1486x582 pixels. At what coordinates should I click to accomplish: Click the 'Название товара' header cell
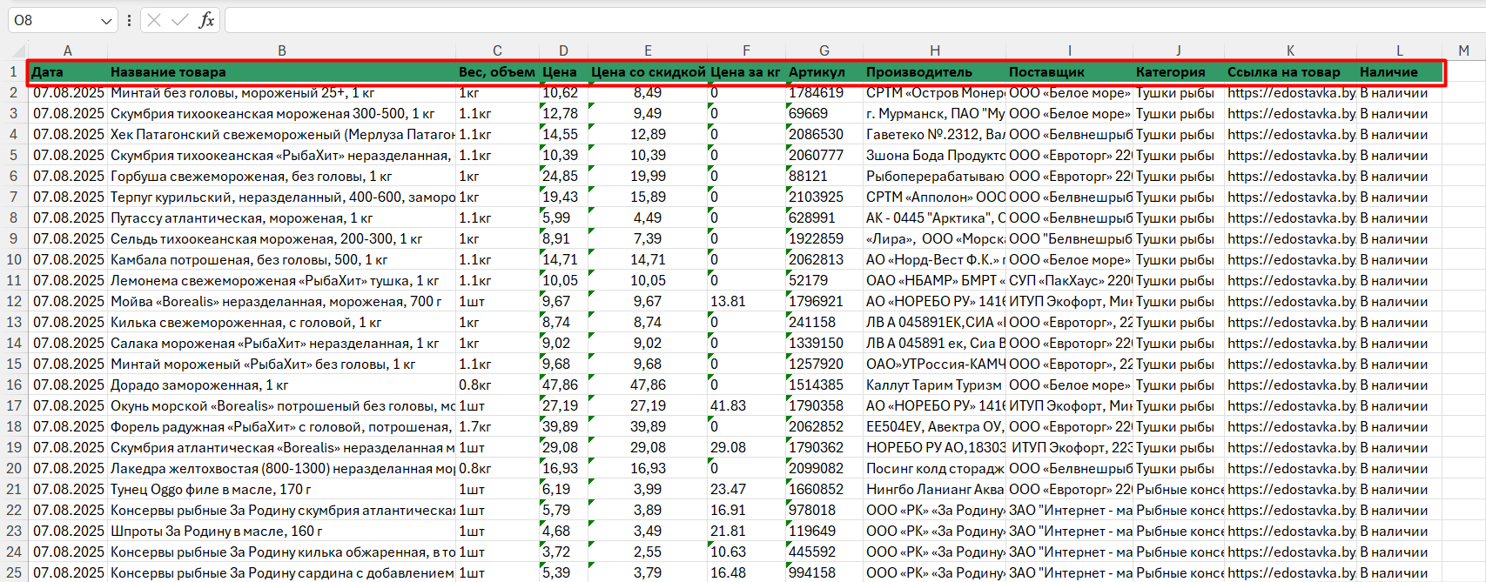(282, 72)
